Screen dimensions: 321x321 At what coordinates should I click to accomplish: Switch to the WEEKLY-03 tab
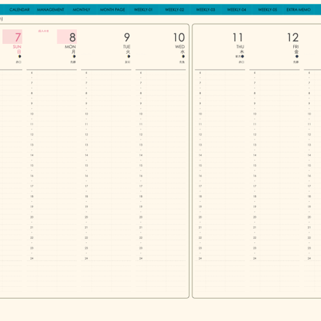[x=205, y=10]
